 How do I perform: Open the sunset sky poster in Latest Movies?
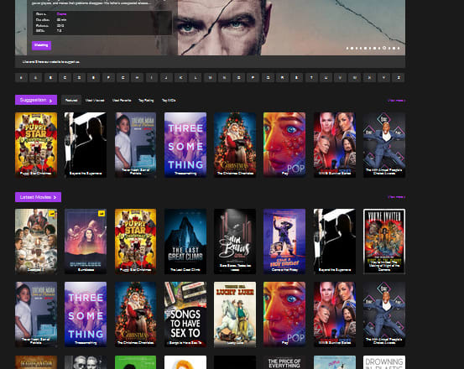point(86,242)
